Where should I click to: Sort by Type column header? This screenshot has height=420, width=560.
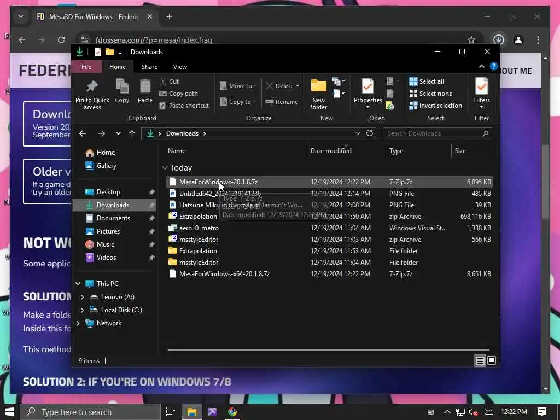click(x=418, y=151)
